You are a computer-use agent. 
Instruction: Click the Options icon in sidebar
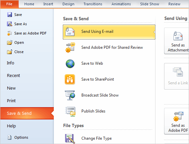pyautogui.click(x=9, y=137)
